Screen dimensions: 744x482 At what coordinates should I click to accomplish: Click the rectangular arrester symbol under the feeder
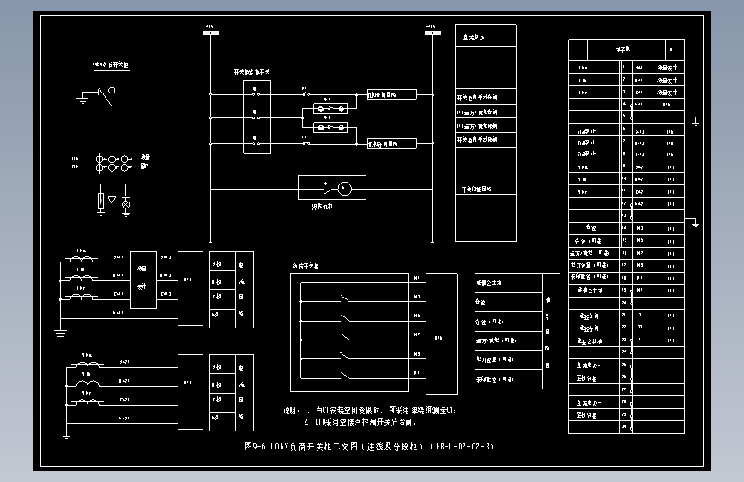click(100, 202)
